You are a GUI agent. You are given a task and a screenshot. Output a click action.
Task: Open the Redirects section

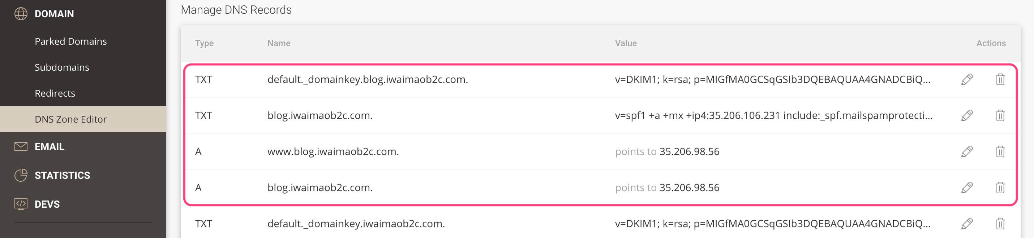55,93
